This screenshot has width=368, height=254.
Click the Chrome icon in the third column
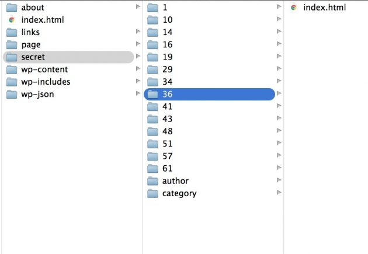tap(294, 8)
